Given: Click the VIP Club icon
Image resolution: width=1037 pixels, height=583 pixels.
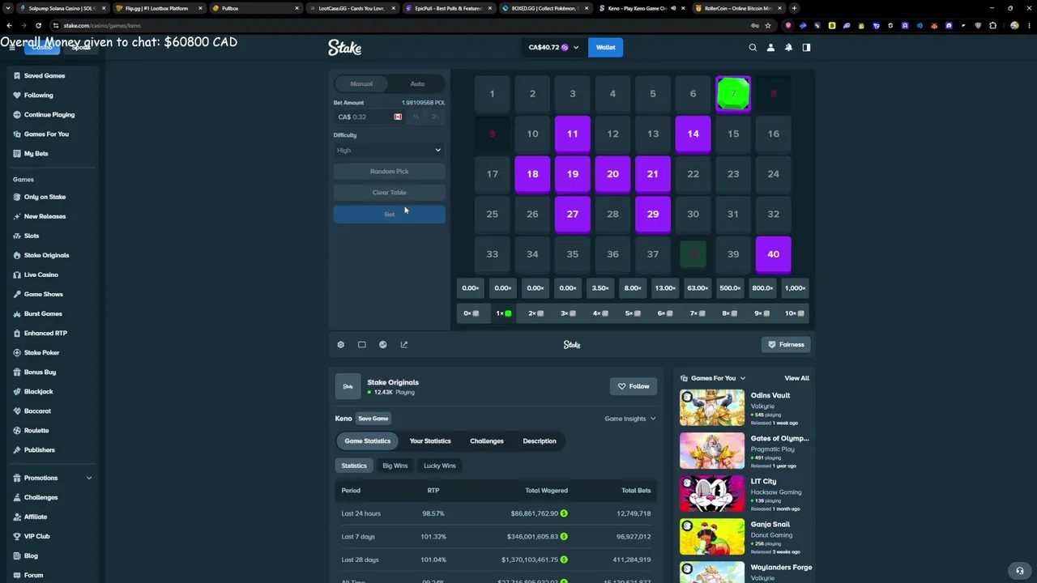Looking at the screenshot, I should pos(16,536).
